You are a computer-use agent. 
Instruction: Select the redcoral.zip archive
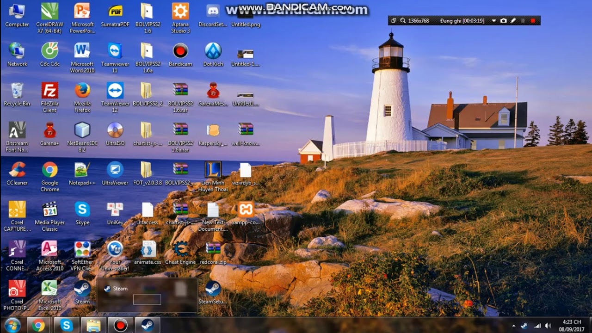213,253
